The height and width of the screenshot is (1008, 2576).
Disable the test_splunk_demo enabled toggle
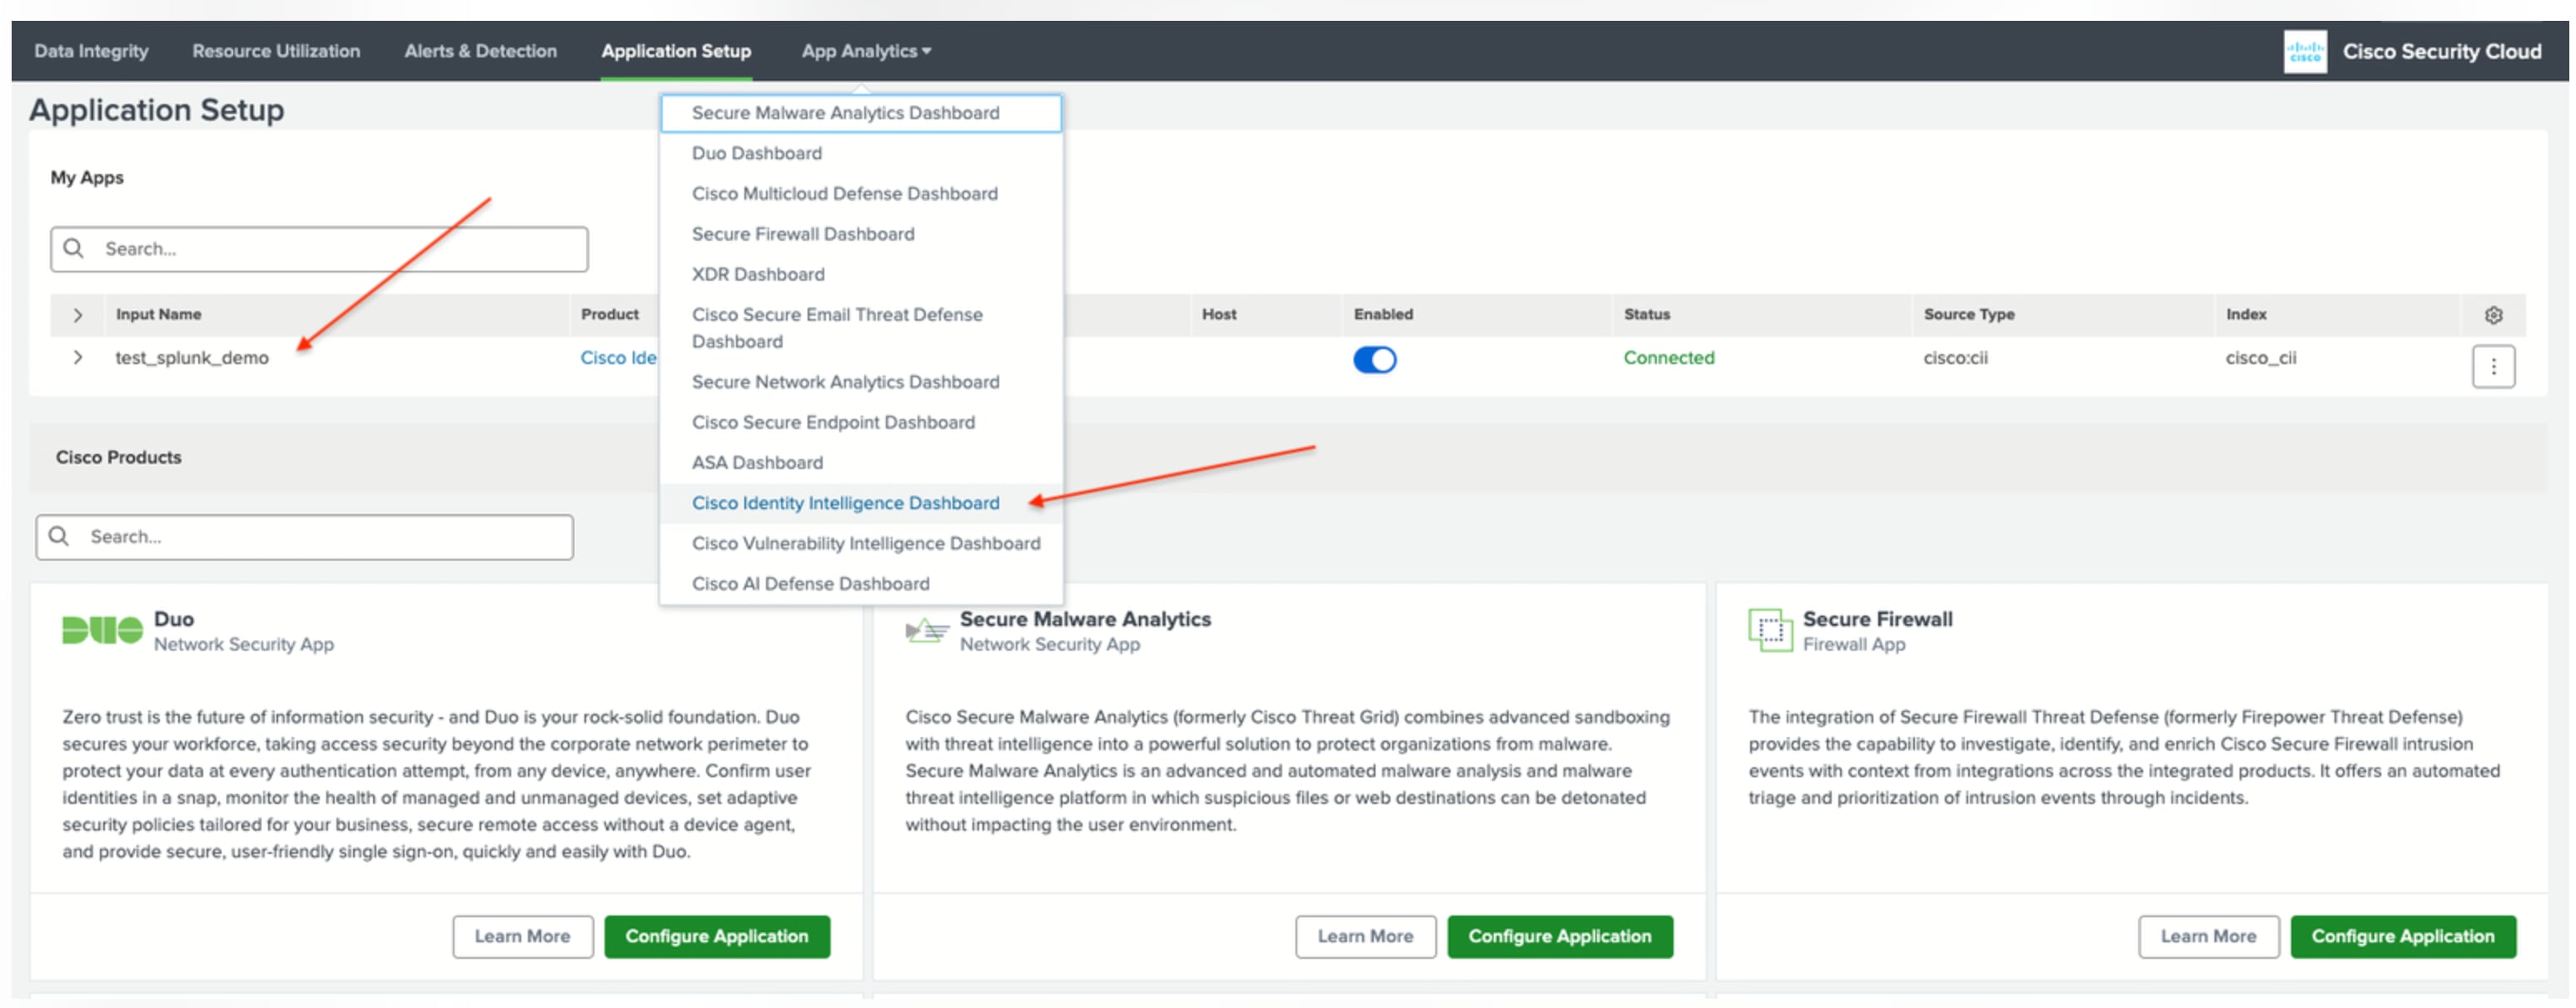click(x=1374, y=359)
